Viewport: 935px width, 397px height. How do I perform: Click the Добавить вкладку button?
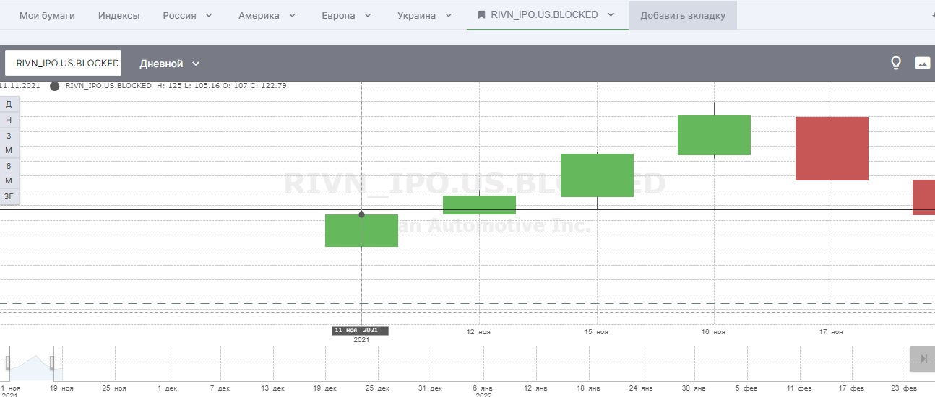click(683, 15)
